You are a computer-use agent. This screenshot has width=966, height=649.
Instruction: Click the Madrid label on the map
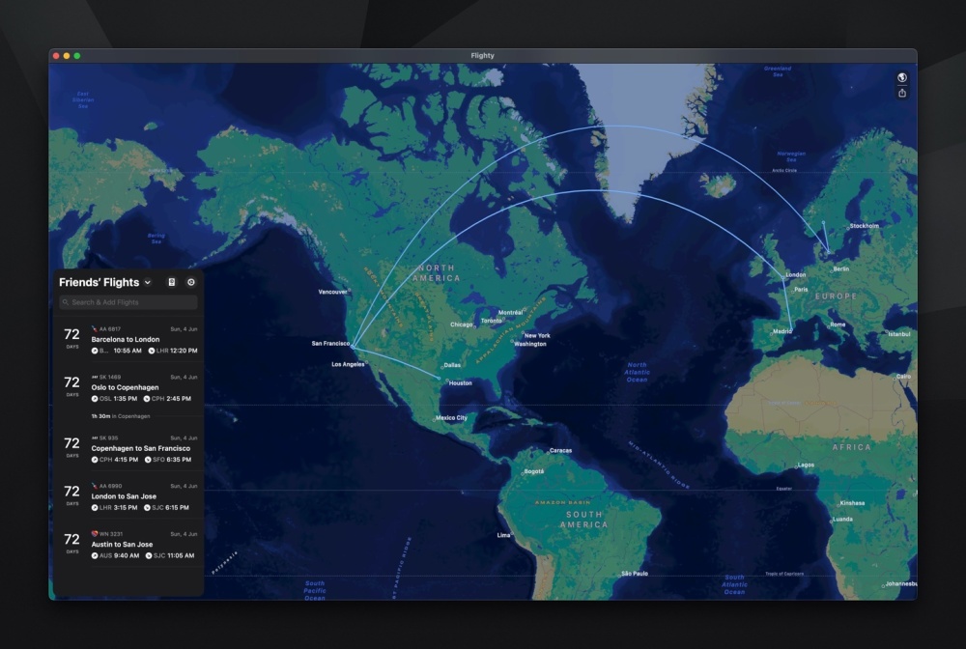pyautogui.click(x=781, y=331)
